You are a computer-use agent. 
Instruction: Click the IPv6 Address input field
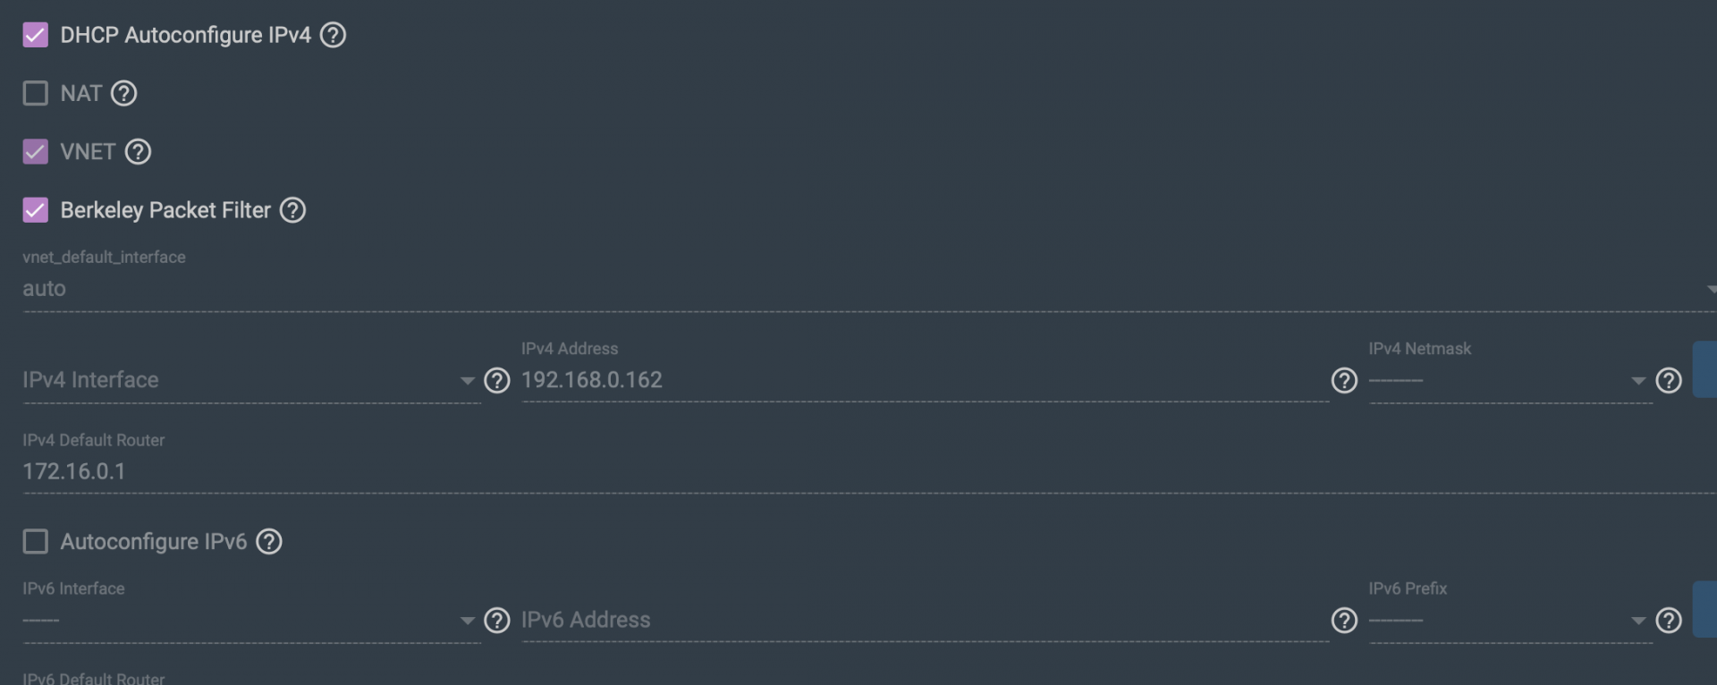coord(925,621)
